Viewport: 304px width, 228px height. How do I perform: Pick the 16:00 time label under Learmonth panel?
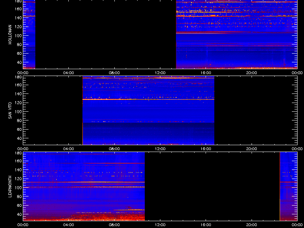tap(206, 225)
